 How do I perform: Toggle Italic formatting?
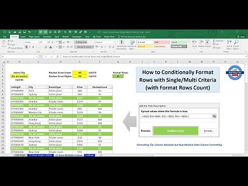(30, 47)
